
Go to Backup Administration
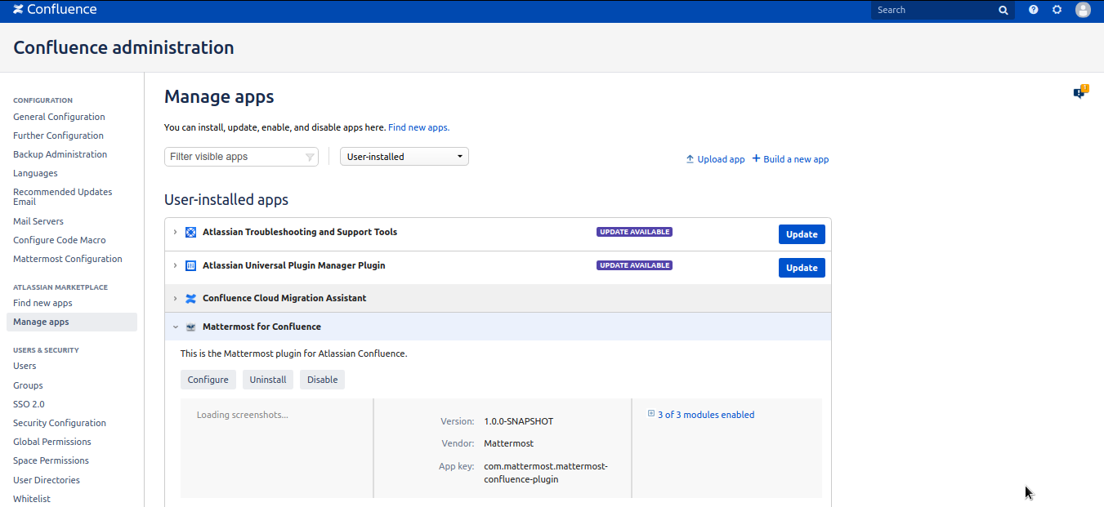click(x=60, y=154)
